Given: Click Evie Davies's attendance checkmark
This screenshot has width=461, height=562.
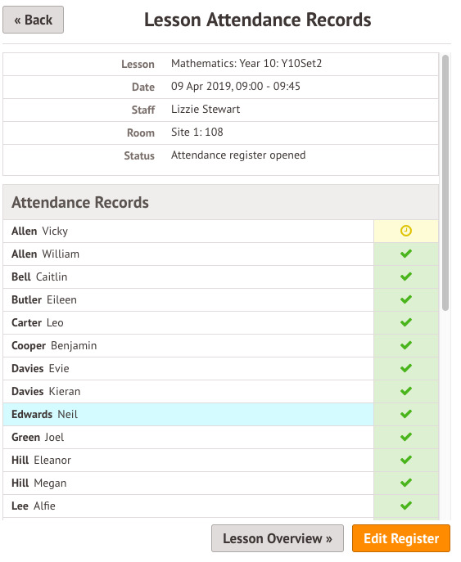Looking at the screenshot, I should pos(406,368).
